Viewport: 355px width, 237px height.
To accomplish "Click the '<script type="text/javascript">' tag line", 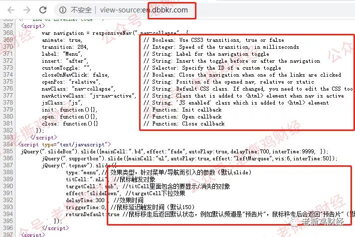I will tap(65, 144).
